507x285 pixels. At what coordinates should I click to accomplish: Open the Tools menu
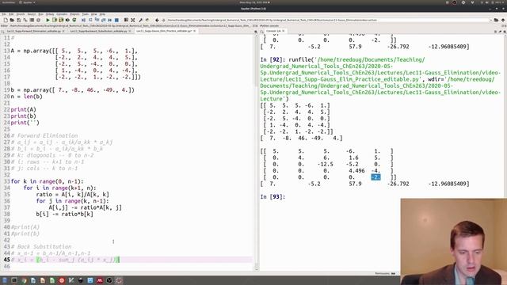[85, 14]
